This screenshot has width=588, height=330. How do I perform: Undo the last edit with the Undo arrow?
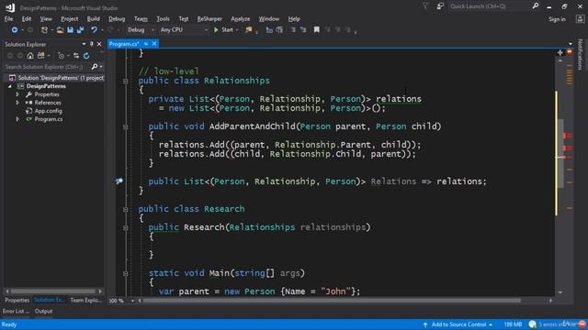coord(94,30)
